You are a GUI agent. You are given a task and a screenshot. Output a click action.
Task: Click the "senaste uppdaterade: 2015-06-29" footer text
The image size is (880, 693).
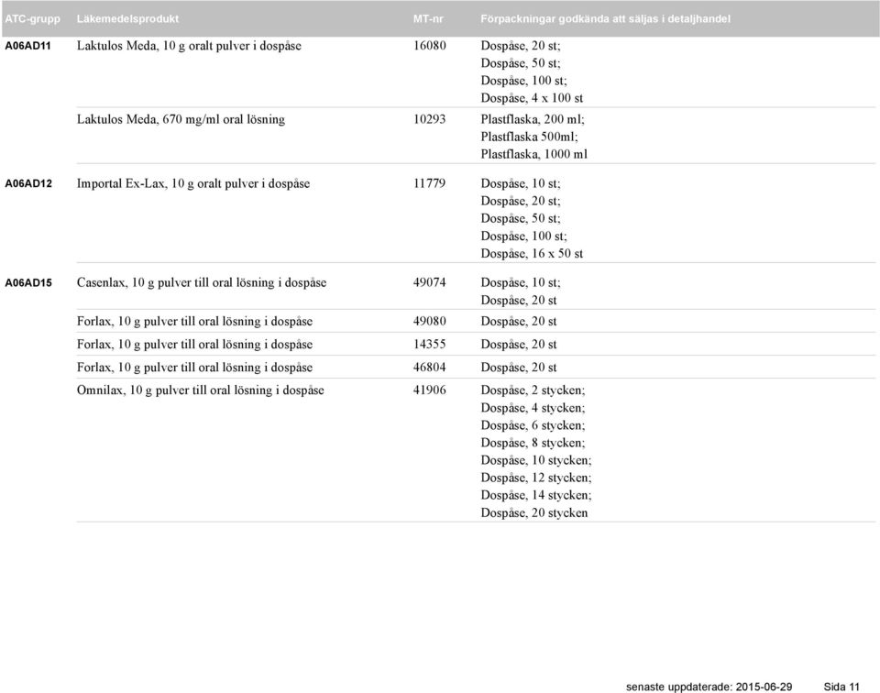coord(709,687)
